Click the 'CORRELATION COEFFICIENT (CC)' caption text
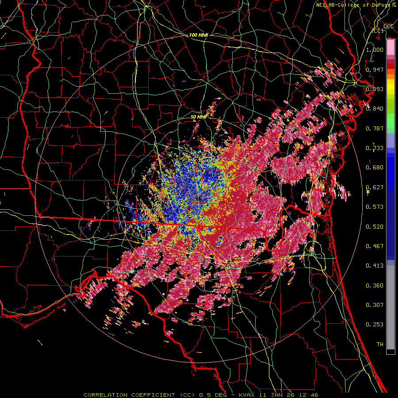 coord(139,395)
